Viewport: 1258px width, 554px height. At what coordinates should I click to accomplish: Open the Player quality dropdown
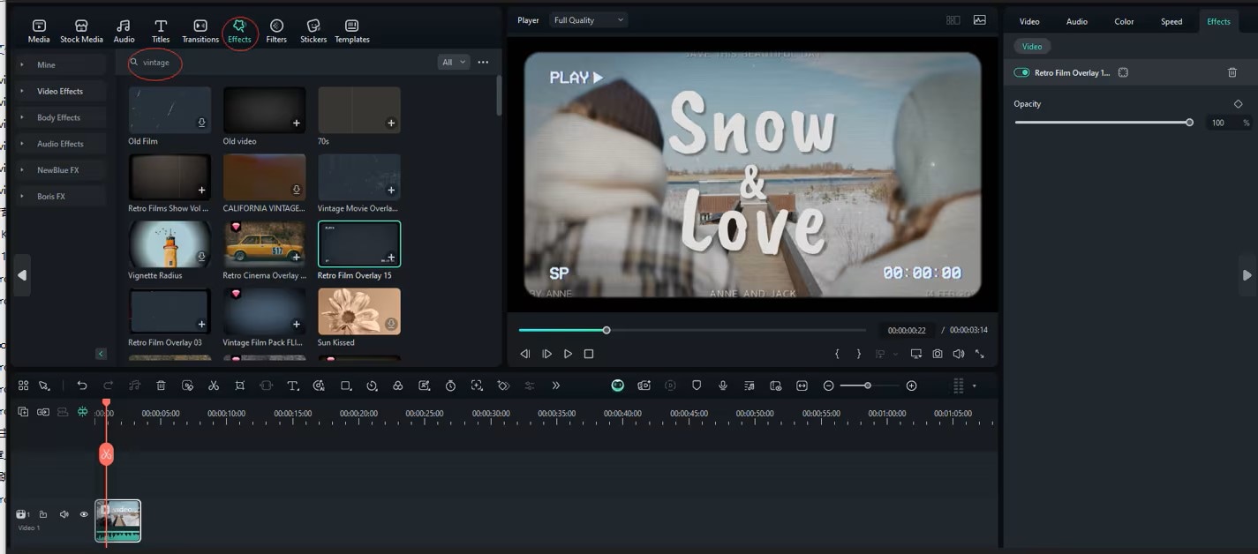[588, 20]
